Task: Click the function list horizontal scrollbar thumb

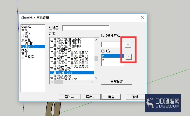Action: click(x=58, y=82)
